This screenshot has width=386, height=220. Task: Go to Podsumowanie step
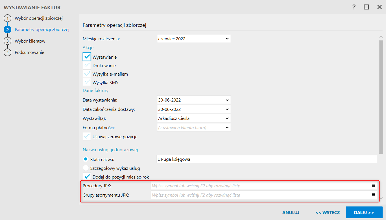tap(29, 52)
